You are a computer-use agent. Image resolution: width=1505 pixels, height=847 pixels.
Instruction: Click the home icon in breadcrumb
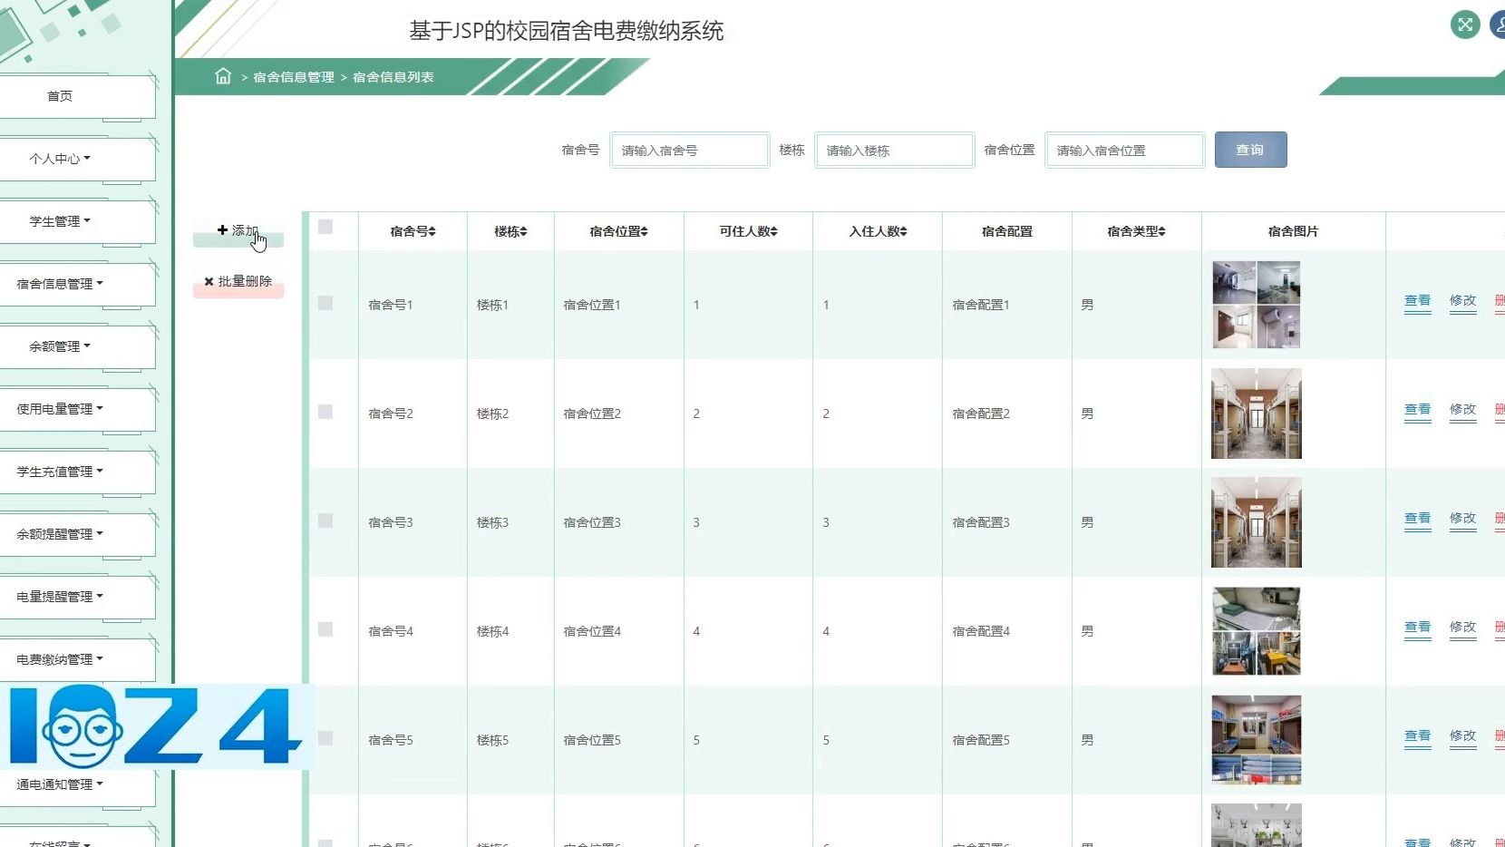point(223,76)
